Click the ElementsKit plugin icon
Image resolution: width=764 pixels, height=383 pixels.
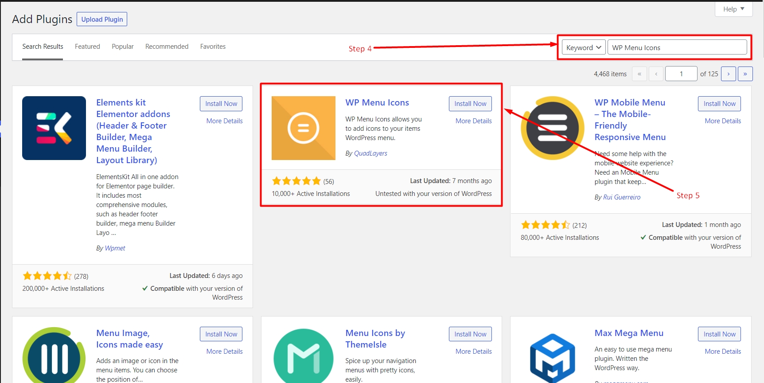54,128
